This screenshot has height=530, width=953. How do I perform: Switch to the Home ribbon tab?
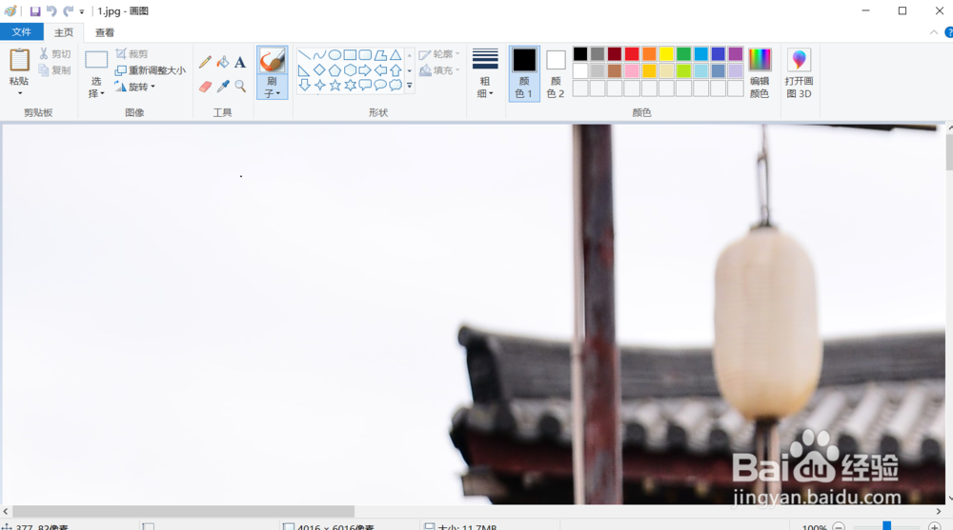click(x=64, y=32)
